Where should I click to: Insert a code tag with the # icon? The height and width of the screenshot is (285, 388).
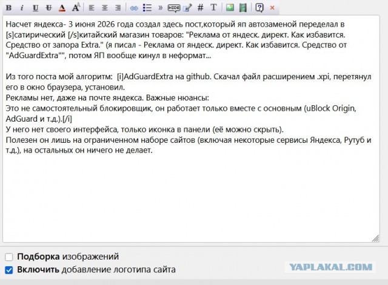(x=201, y=8)
